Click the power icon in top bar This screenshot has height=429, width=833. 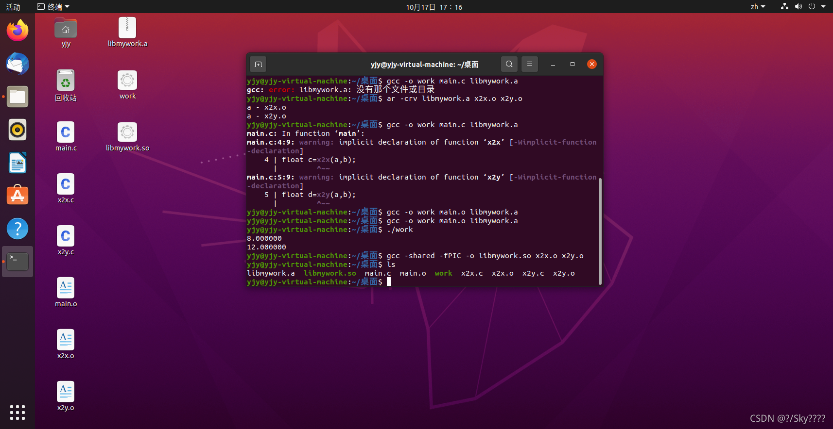pos(812,7)
